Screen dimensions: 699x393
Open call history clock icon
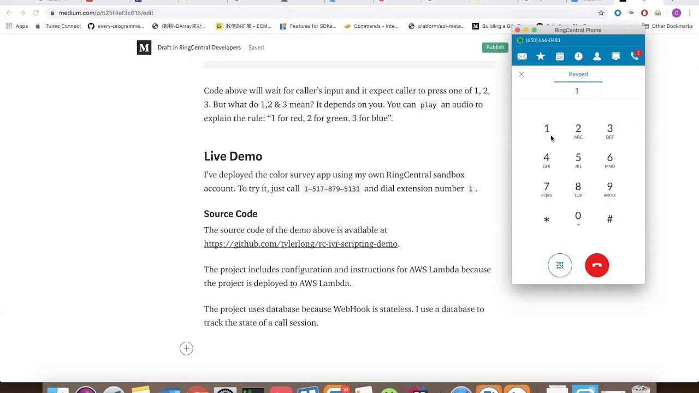[x=578, y=56]
